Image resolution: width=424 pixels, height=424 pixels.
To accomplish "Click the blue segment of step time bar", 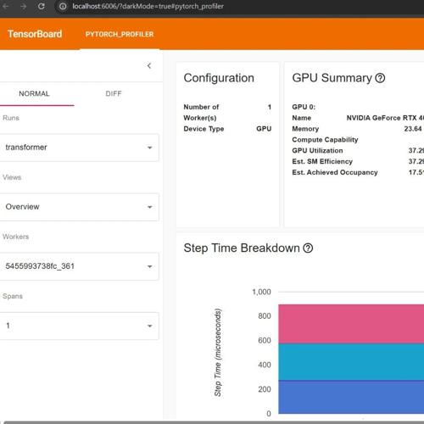I will 351,397.
